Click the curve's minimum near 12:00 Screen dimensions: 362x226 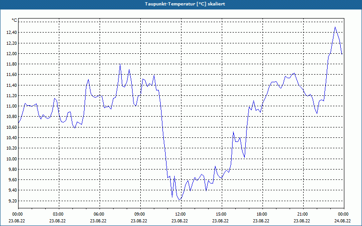point(179,199)
